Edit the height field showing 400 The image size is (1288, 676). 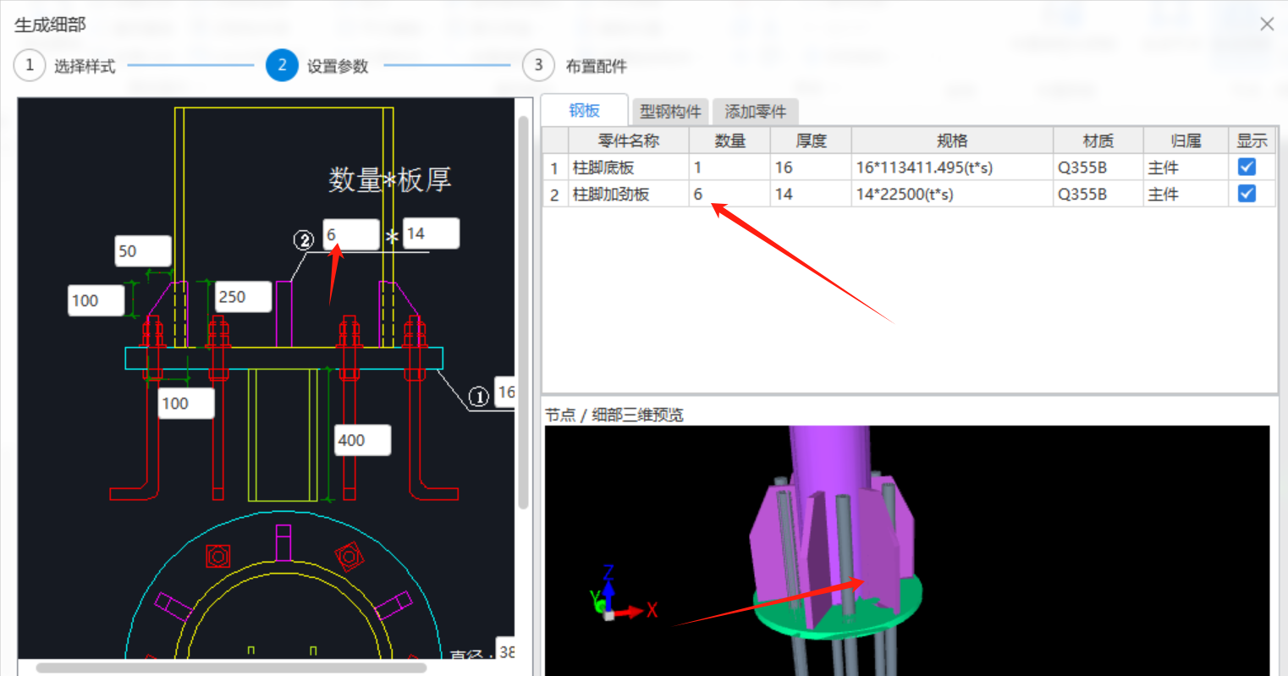pyautogui.click(x=363, y=440)
